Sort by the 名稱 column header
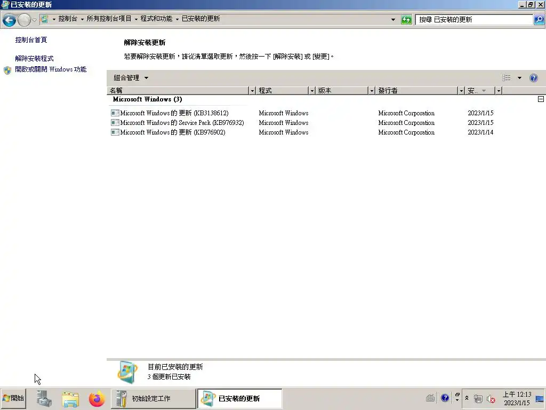546x410 pixels. tap(178, 91)
